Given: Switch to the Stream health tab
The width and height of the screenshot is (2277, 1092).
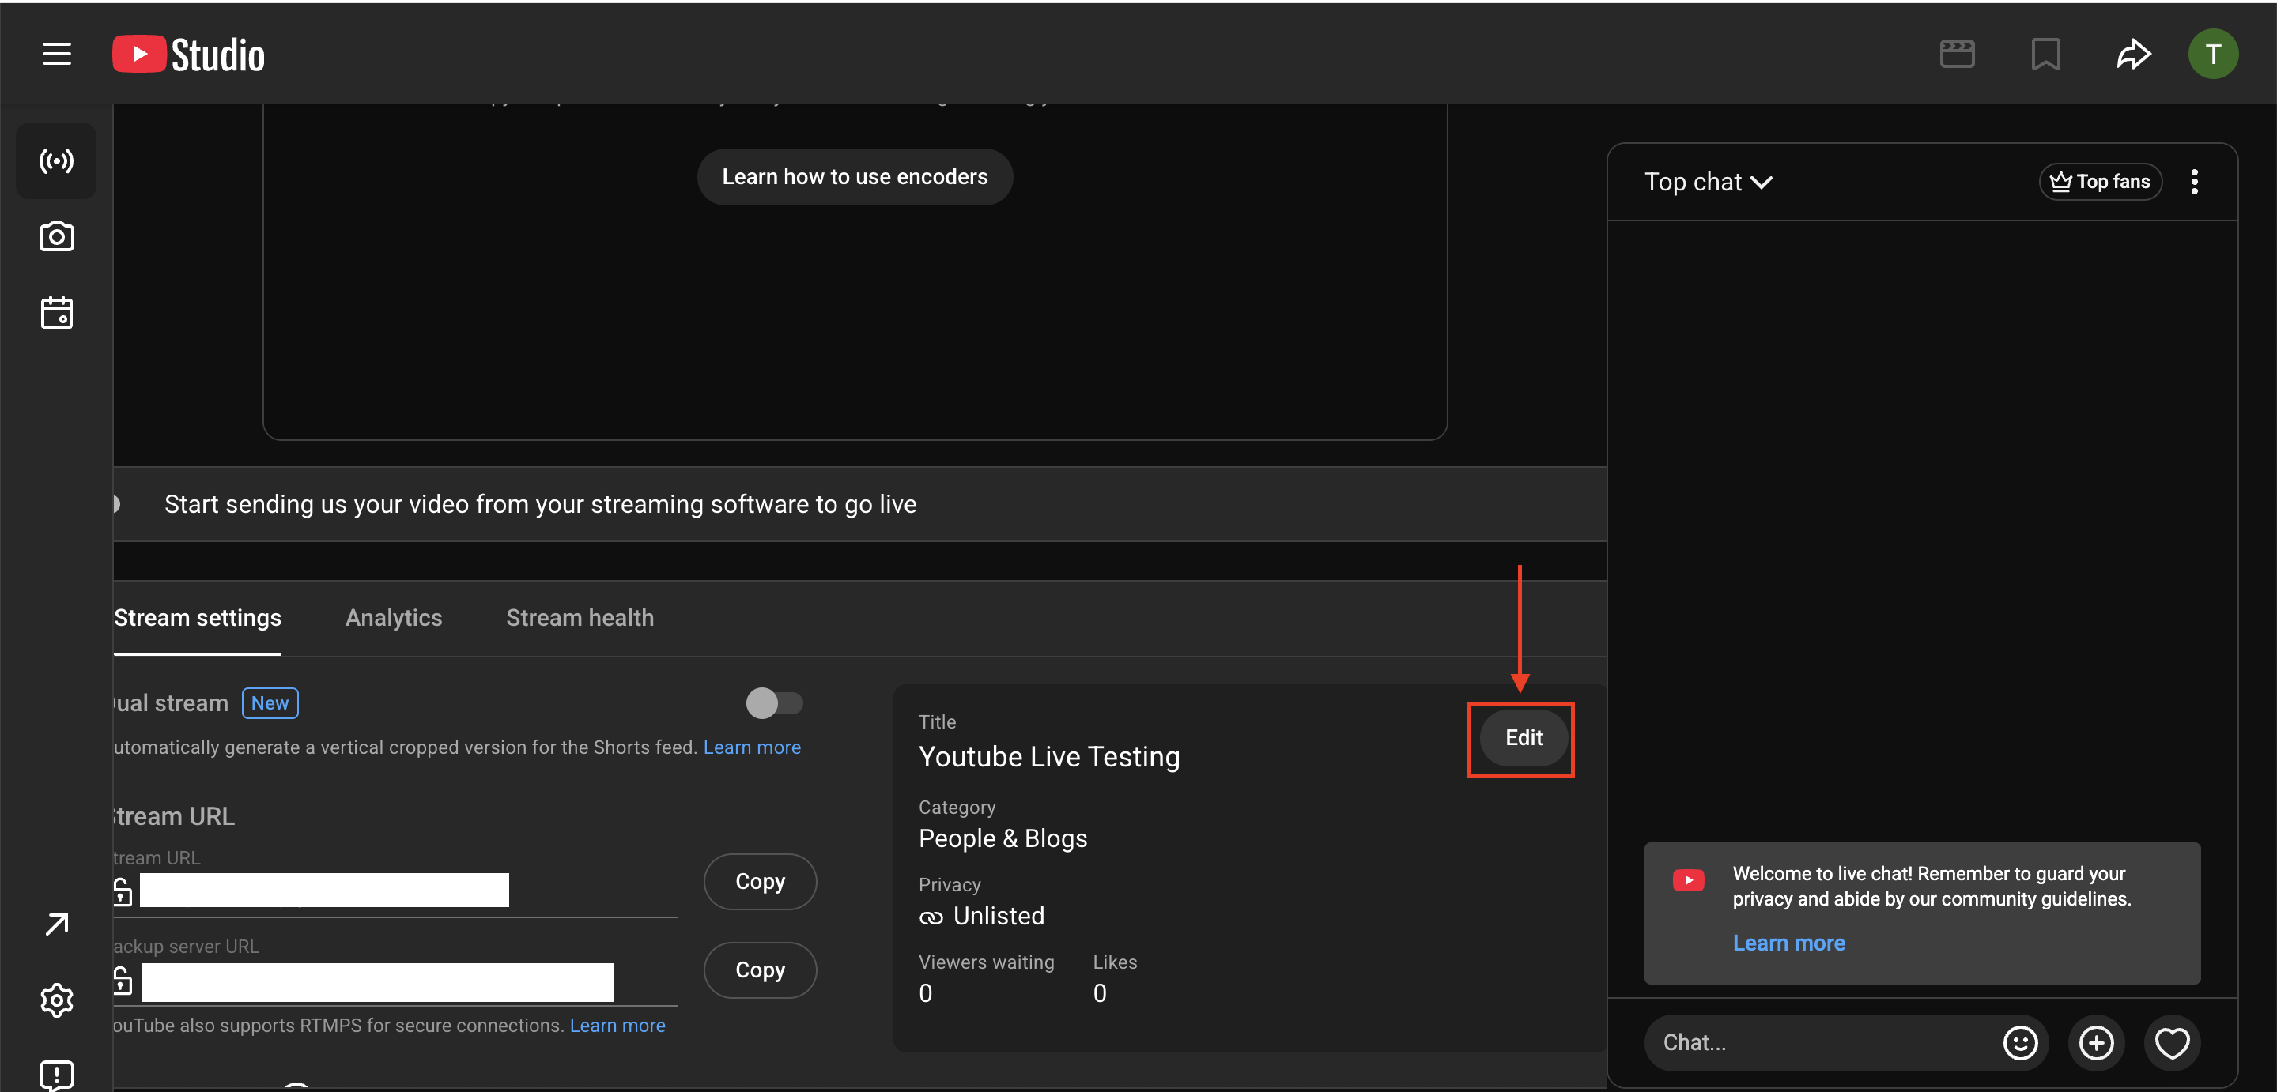Looking at the screenshot, I should pos(580,618).
